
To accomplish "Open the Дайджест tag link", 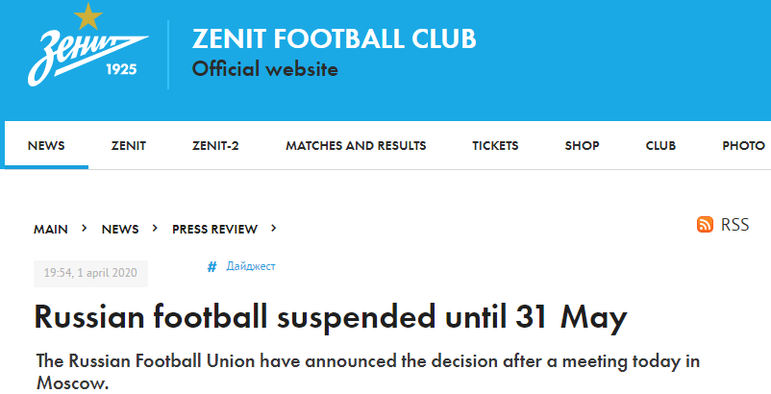I will [x=251, y=266].
